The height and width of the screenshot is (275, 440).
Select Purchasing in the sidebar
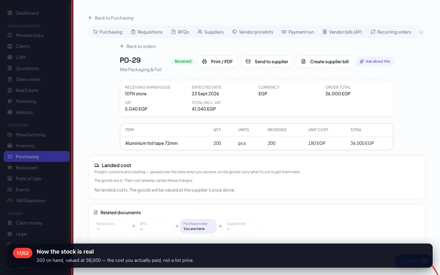point(37,156)
